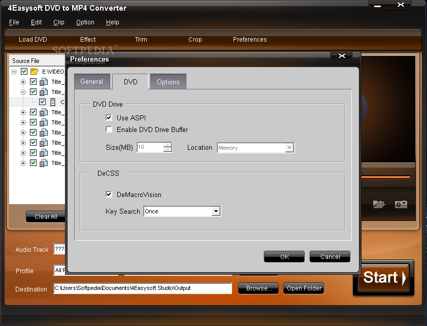This screenshot has height=326, width=427.
Task: Click the chapter film strip icon
Action: [53, 102]
